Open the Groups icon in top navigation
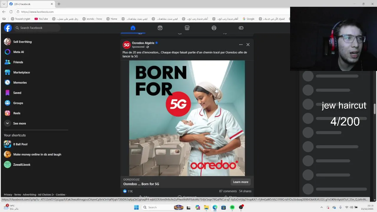Viewport: 377px width, 212px height. [x=214, y=28]
